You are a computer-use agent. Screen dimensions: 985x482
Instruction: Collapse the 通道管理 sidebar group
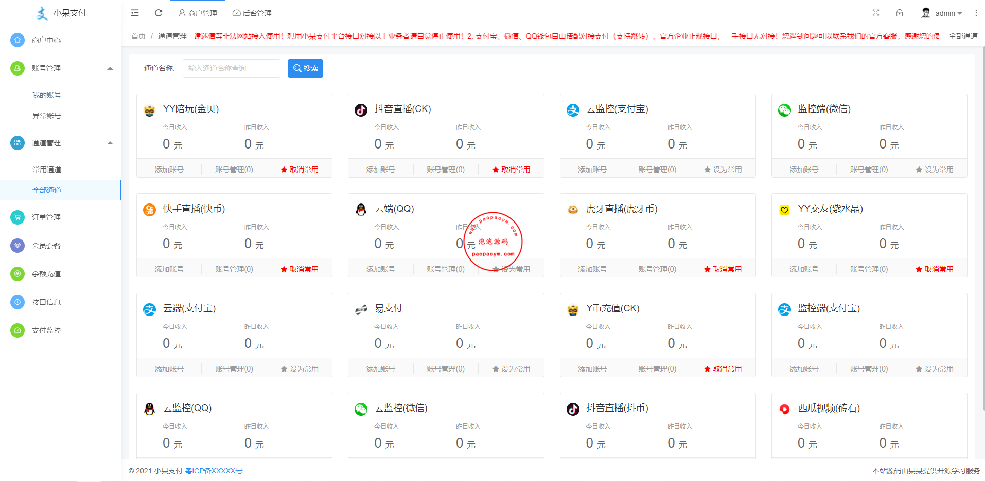coord(110,143)
